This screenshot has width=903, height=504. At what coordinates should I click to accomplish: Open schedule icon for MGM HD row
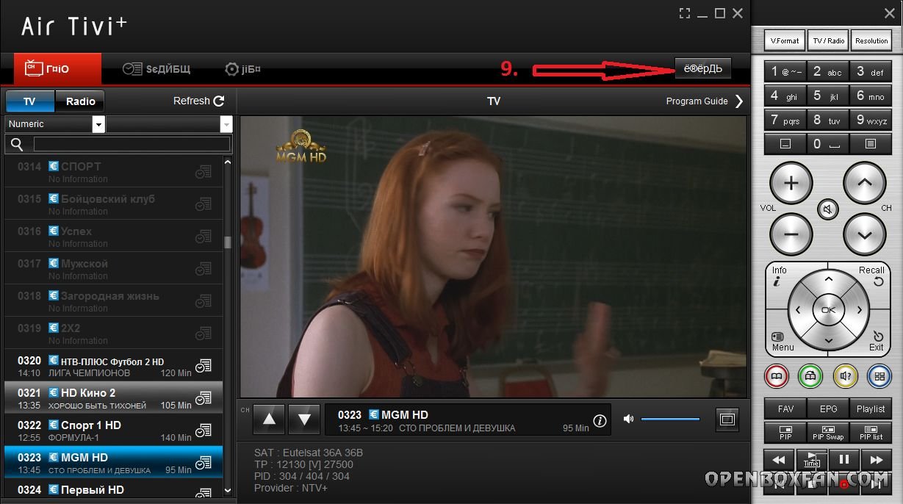[204, 463]
